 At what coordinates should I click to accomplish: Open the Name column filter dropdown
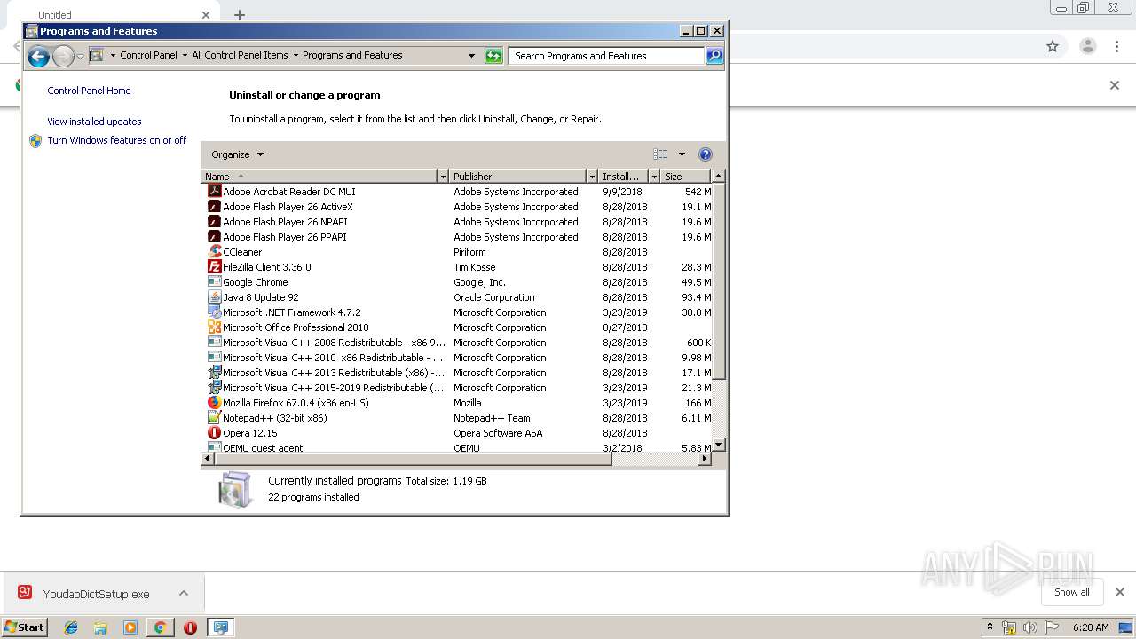(x=443, y=177)
